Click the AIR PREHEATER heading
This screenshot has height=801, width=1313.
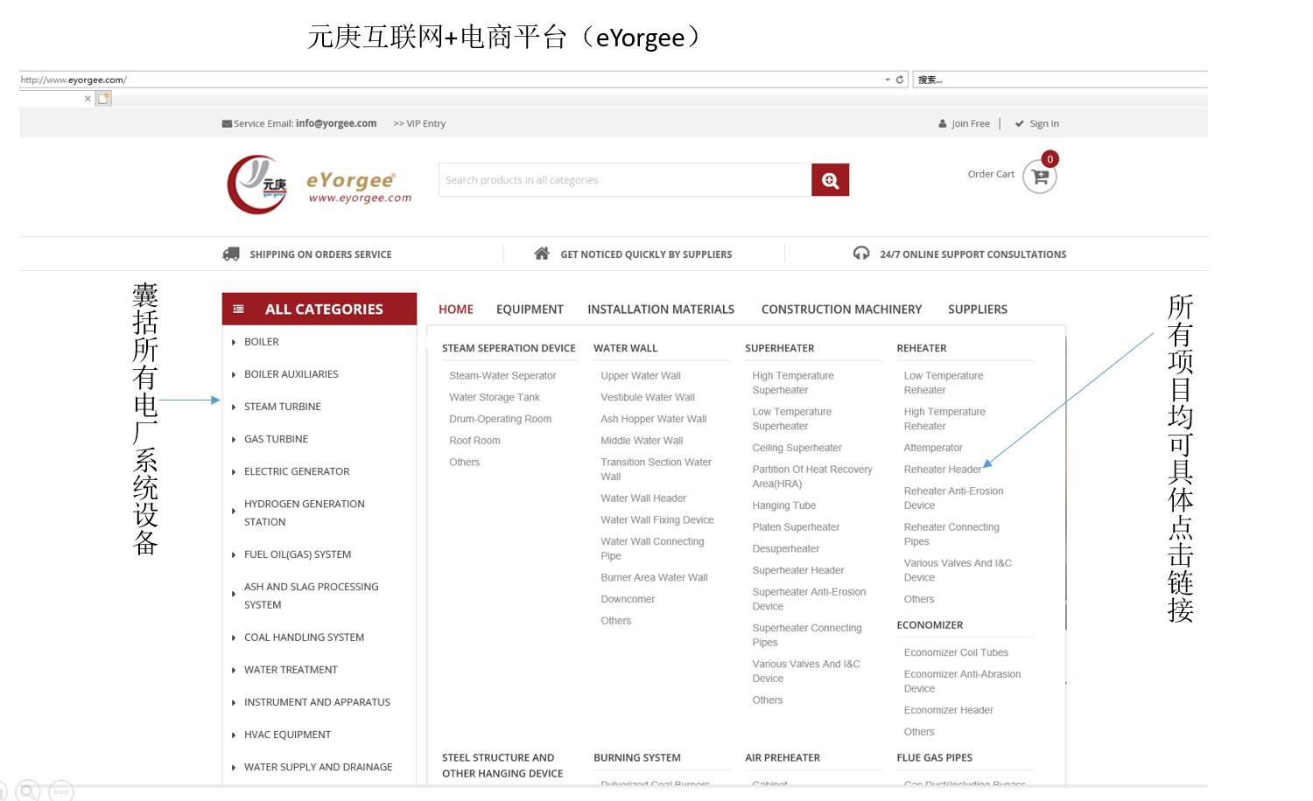(783, 758)
